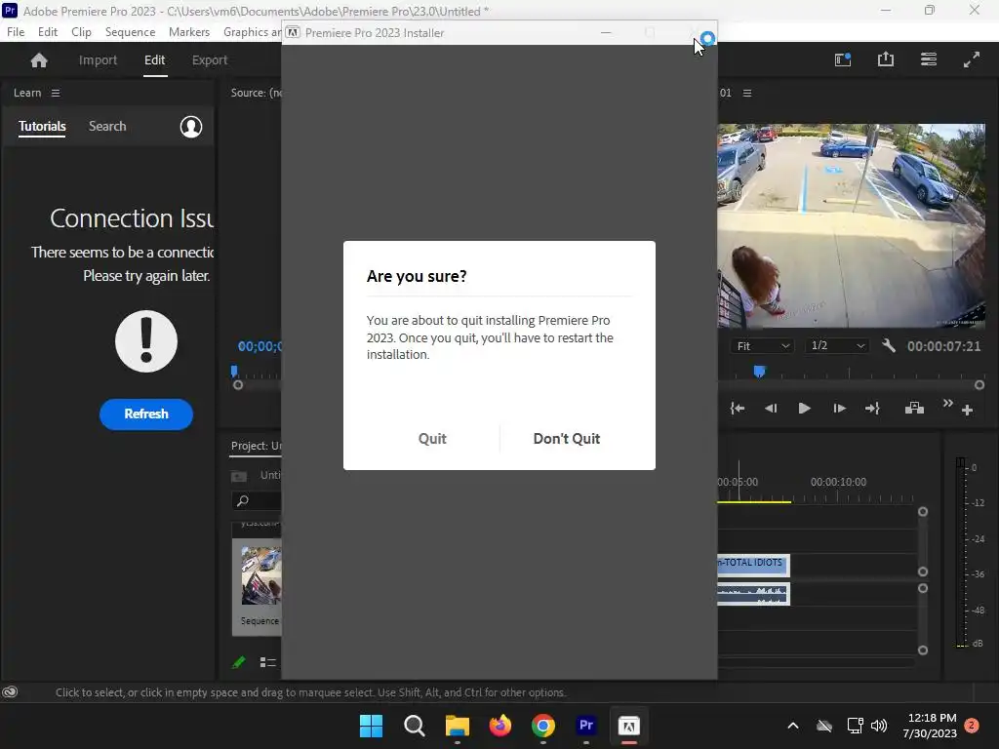Switch to the Import workspace tab

coord(98,59)
